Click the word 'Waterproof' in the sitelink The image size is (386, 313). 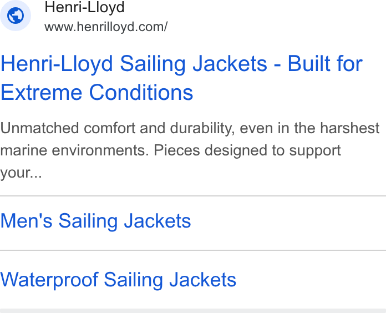(x=49, y=280)
